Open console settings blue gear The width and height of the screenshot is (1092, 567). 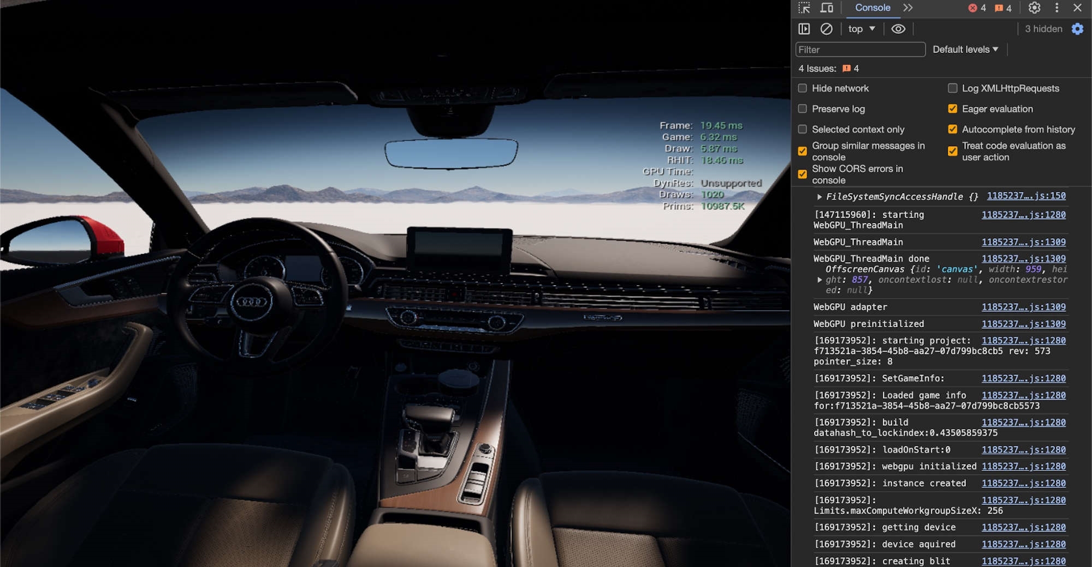coord(1077,29)
